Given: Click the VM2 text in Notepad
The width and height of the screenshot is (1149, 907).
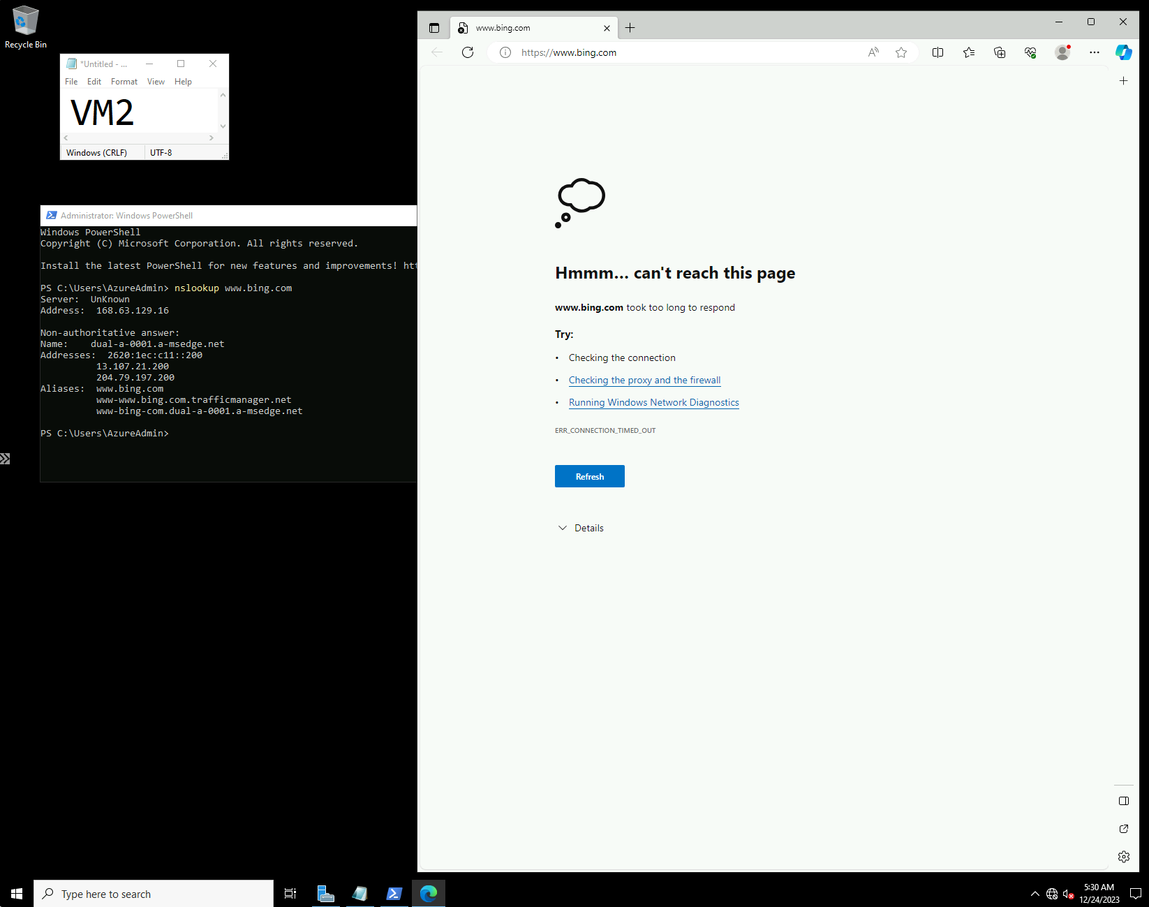Looking at the screenshot, I should pyautogui.click(x=103, y=113).
